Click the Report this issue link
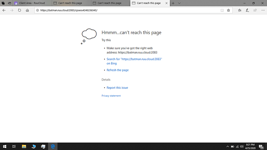The height and width of the screenshot is (150, 267). click(x=117, y=88)
